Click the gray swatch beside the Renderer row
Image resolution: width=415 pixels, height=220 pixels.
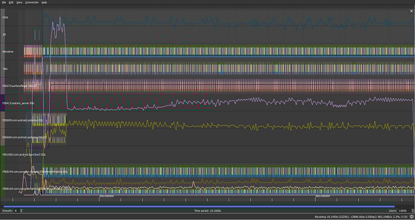(3, 52)
